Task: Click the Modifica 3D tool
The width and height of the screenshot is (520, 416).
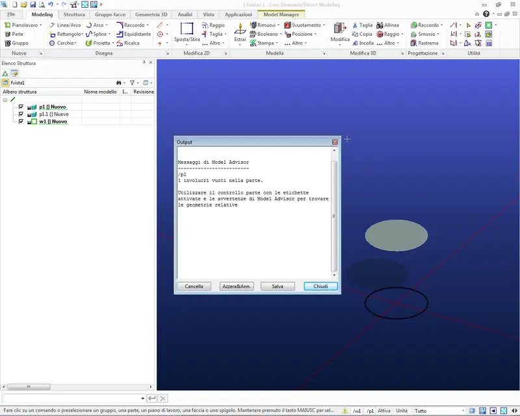Action: 340,33
